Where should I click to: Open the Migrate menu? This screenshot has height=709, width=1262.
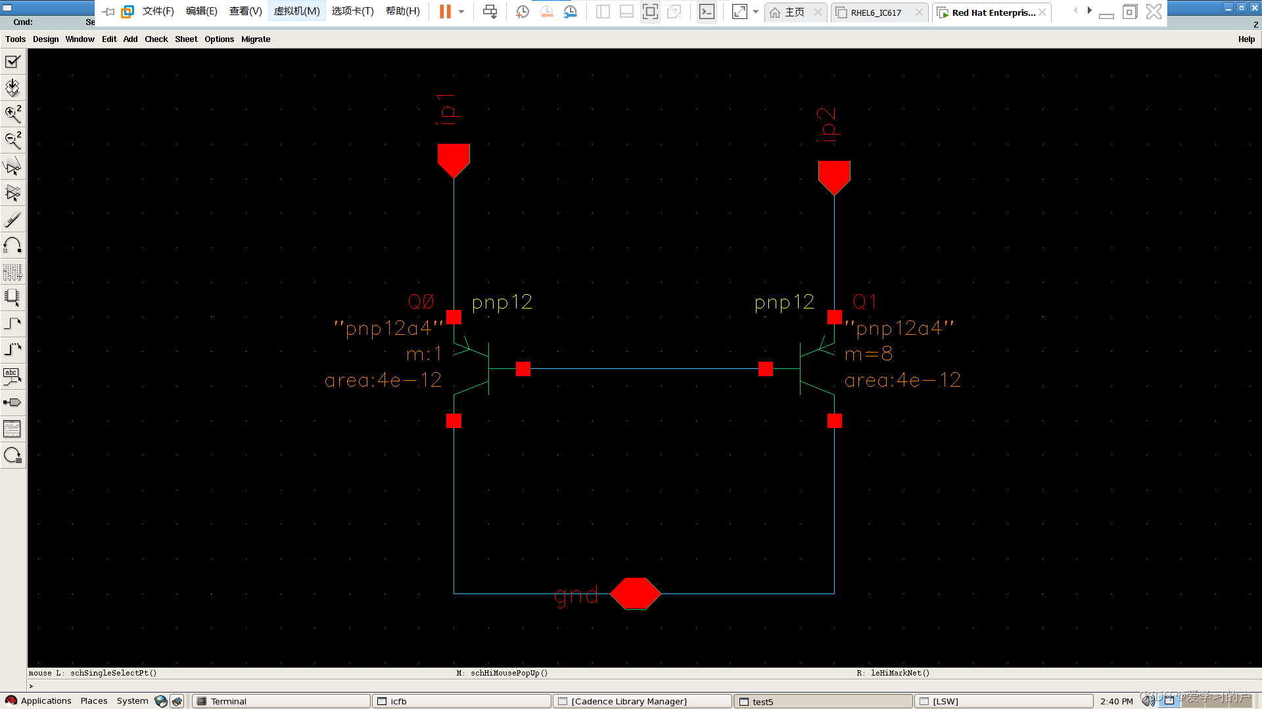[256, 39]
